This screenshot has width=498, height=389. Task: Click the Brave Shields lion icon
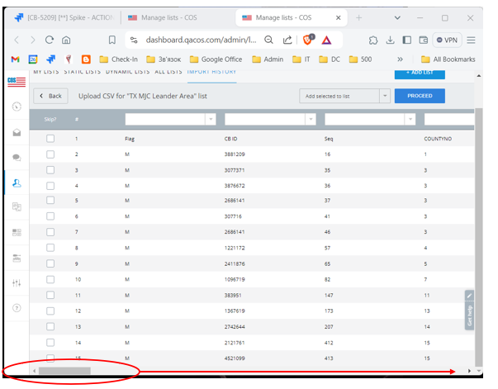(x=308, y=39)
